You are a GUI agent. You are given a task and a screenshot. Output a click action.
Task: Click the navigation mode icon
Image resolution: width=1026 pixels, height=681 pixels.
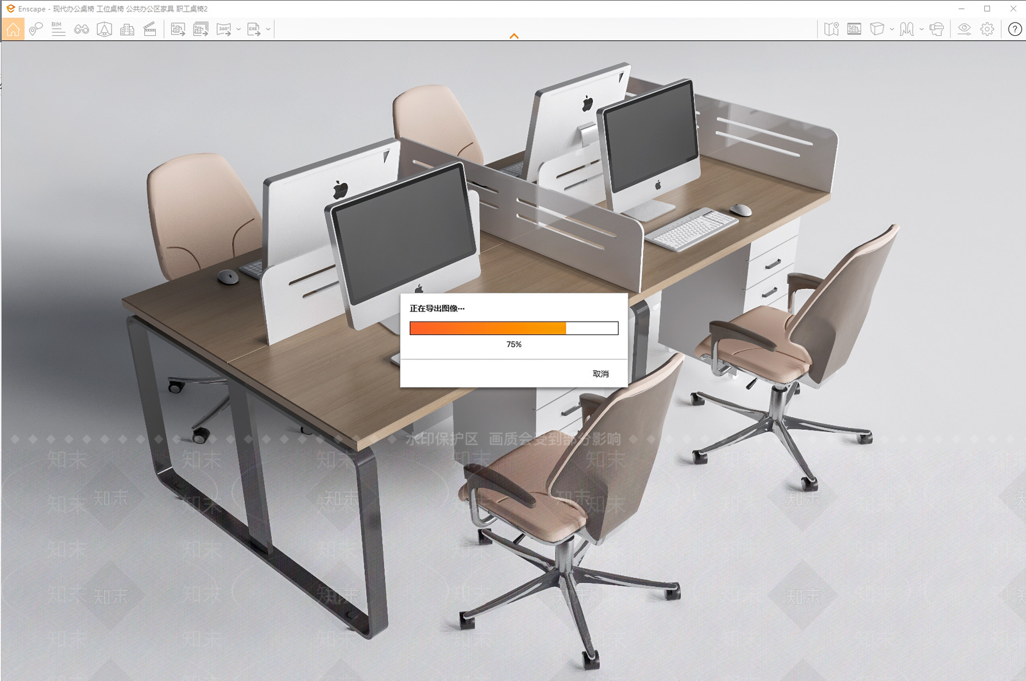tap(907, 29)
